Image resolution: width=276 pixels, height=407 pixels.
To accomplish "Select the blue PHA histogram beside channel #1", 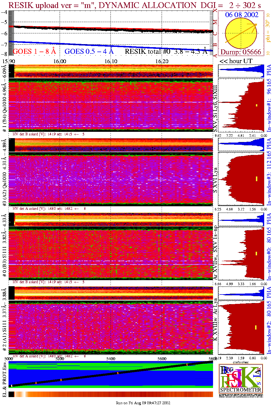I will tap(241, 71).
